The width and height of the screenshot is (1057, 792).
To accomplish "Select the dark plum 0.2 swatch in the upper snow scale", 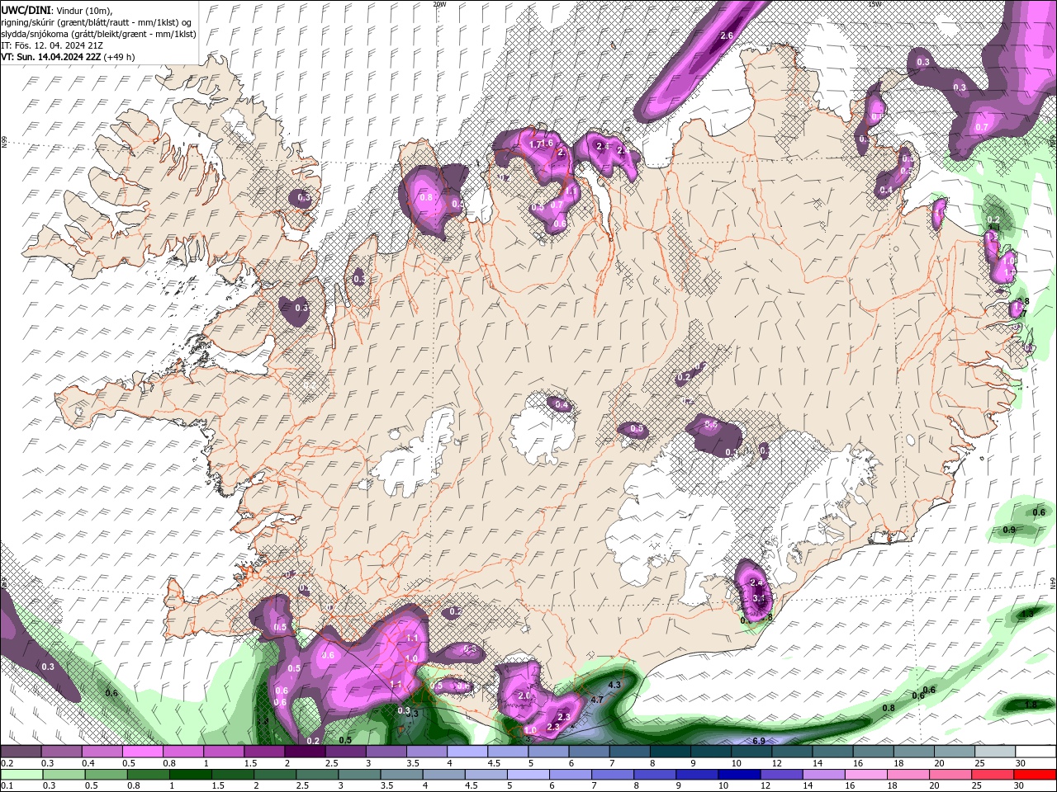I will (21, 752).
